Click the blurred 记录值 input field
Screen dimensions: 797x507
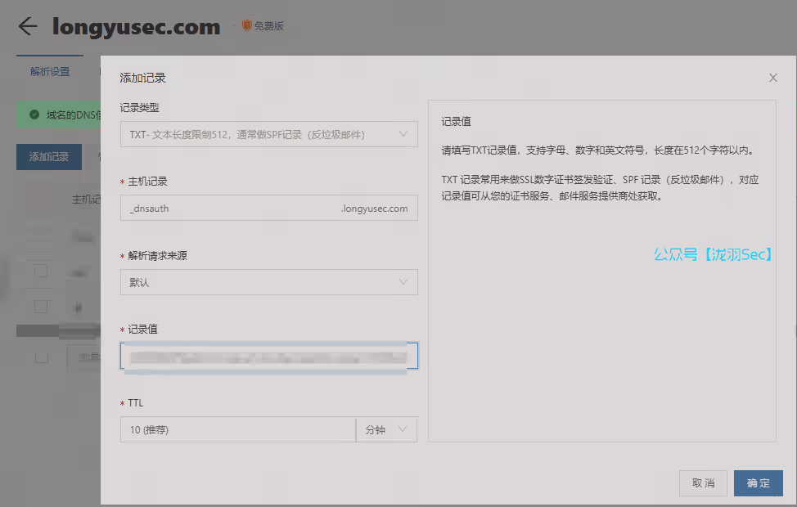270,356
